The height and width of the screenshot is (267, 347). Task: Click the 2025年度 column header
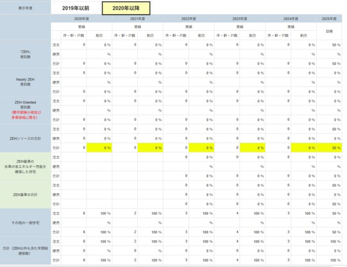(x=329, y=19)
